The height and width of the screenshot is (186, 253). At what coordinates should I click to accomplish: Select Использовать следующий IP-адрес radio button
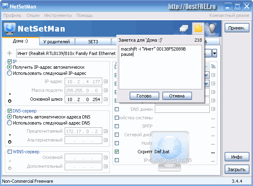click(x=10, y=73)
